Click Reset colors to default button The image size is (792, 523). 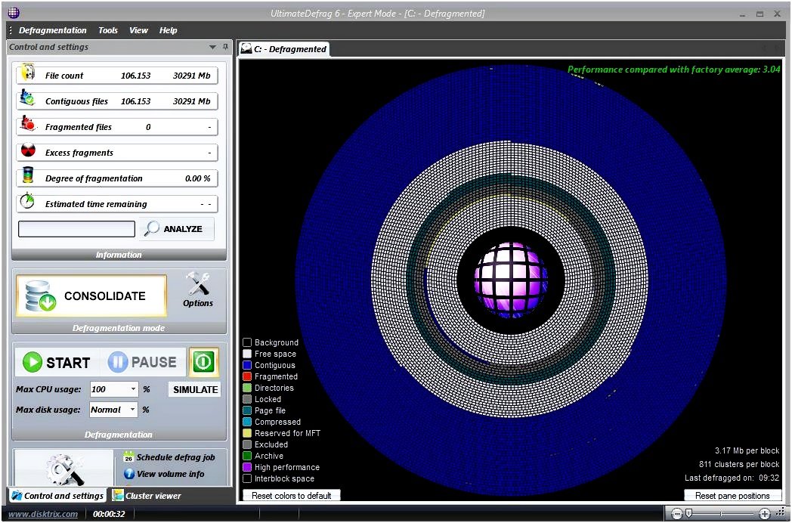pyautogui.click(x=292, y=496)
